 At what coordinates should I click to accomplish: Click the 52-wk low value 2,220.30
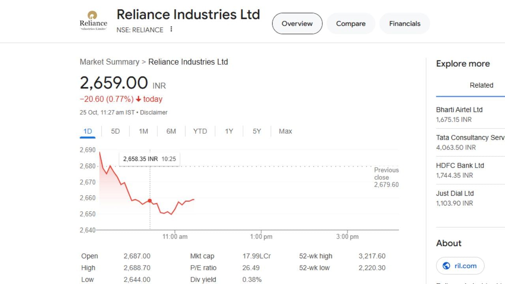point(372,268)
